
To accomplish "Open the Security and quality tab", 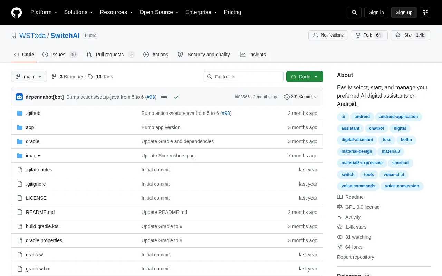I will 204,55.
